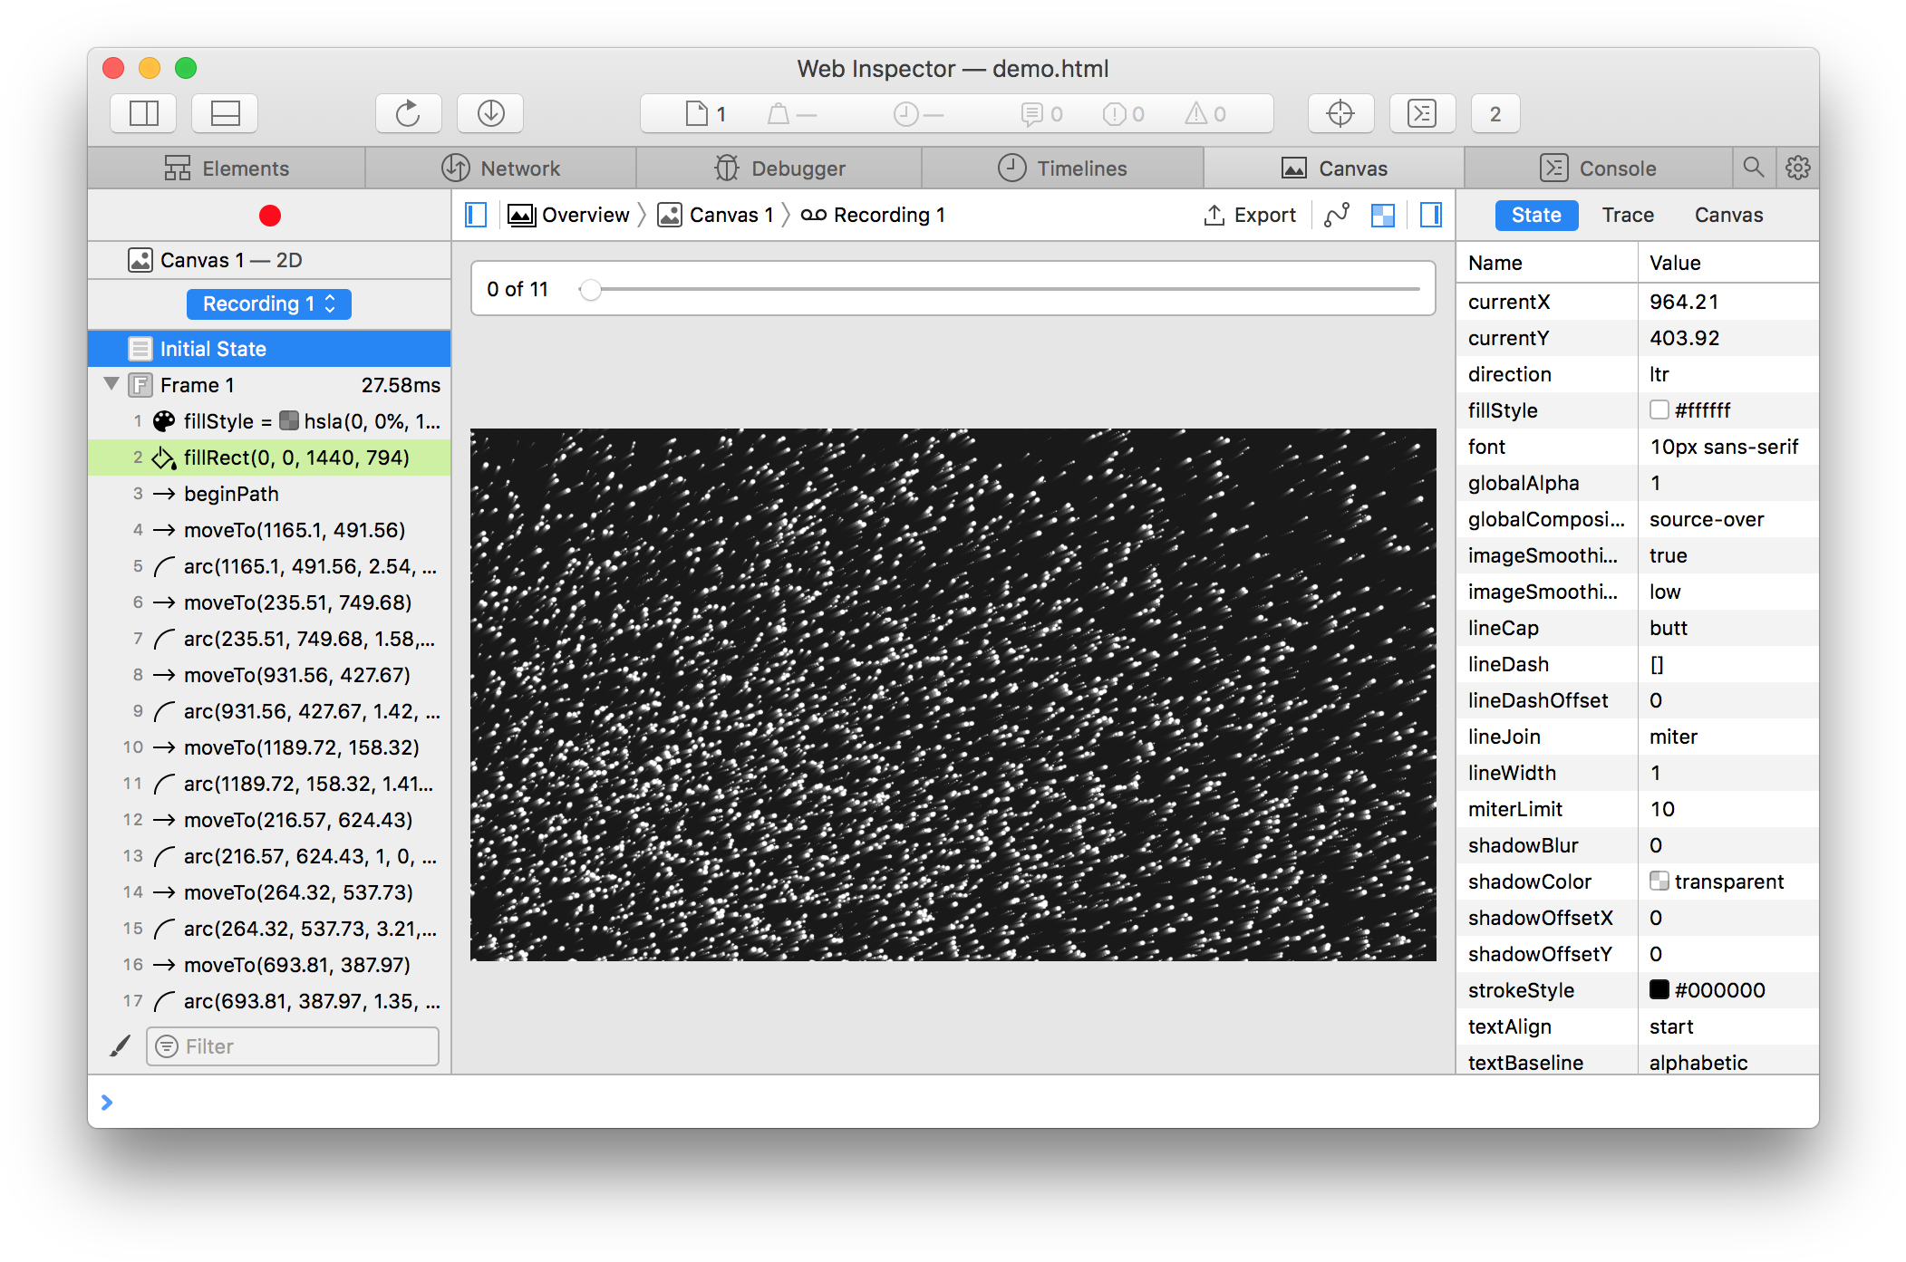Collapse the Frame 1 disclosure triangle

click(x=111, y=384)
